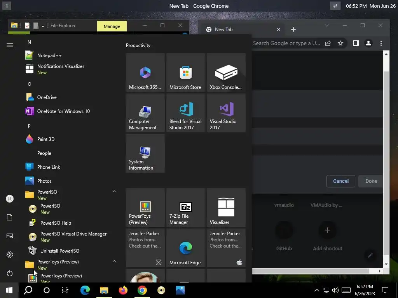This screenshot has height=298, width=398.
Task: Open volume control in system tray
Action: (x=335, y=290)
